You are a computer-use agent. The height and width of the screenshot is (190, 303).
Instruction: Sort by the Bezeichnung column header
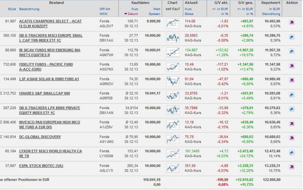(29, 9)
